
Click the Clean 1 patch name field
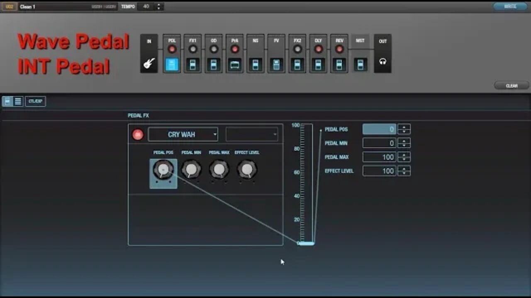[68, 7]
